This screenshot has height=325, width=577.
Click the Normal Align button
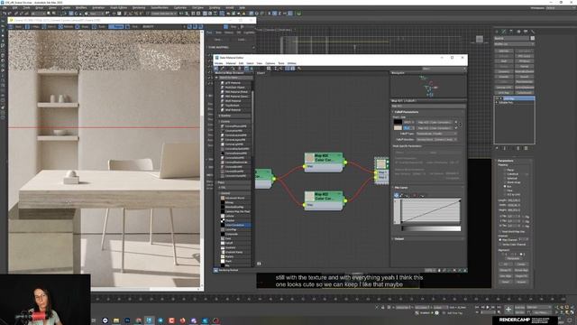521,270
